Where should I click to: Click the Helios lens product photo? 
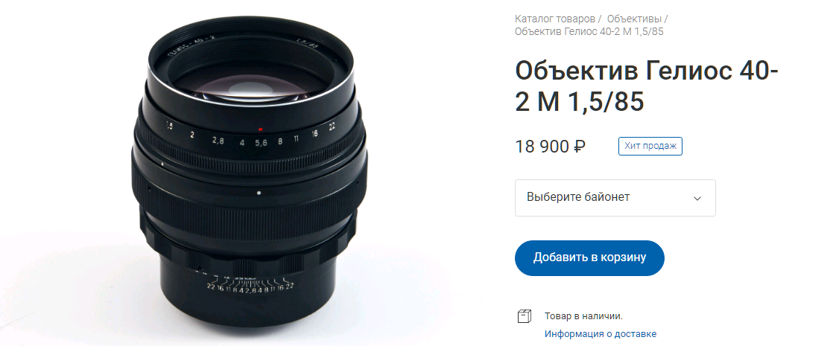(249, 174)
